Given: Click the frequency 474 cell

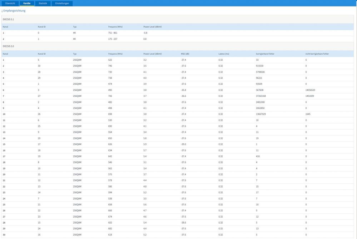Looking at the screenshot, I should pos(110,84).
